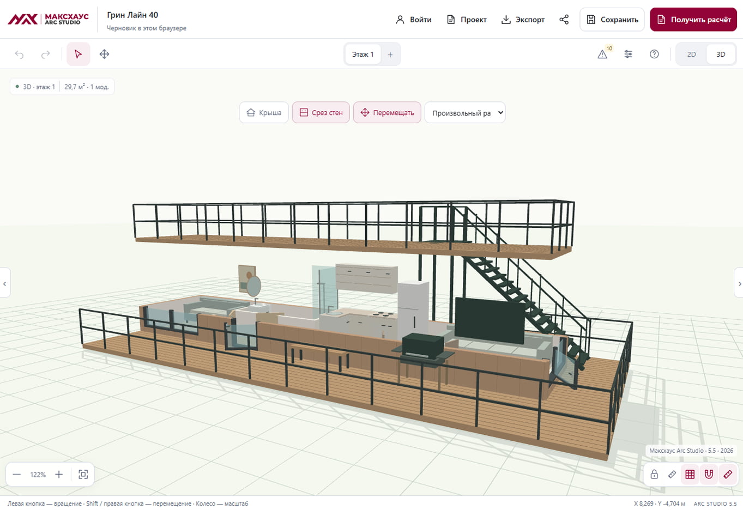Open the Экспорт menu
This screenshot has height=510, width=743.
(x=523, y=20)
